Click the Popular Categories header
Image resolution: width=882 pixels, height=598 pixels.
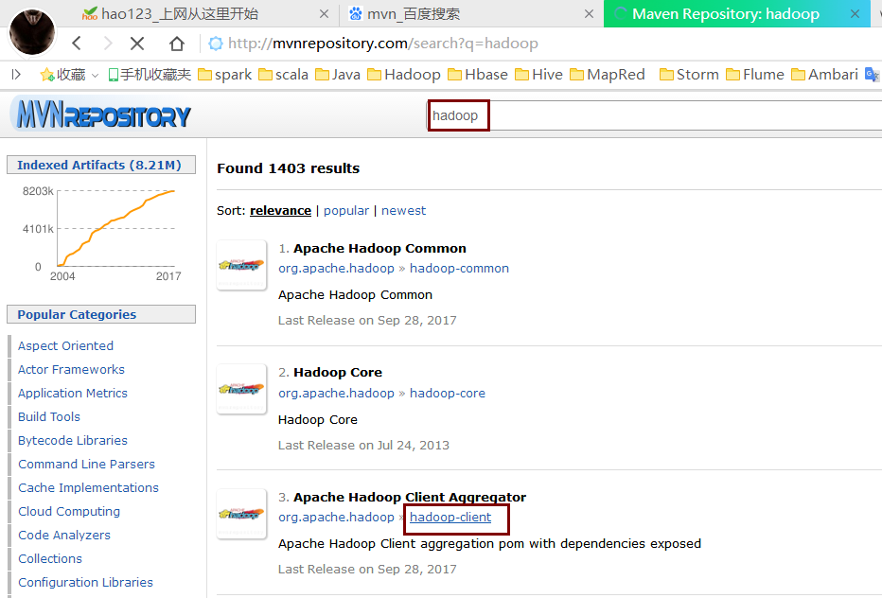[x=101, y=314]
